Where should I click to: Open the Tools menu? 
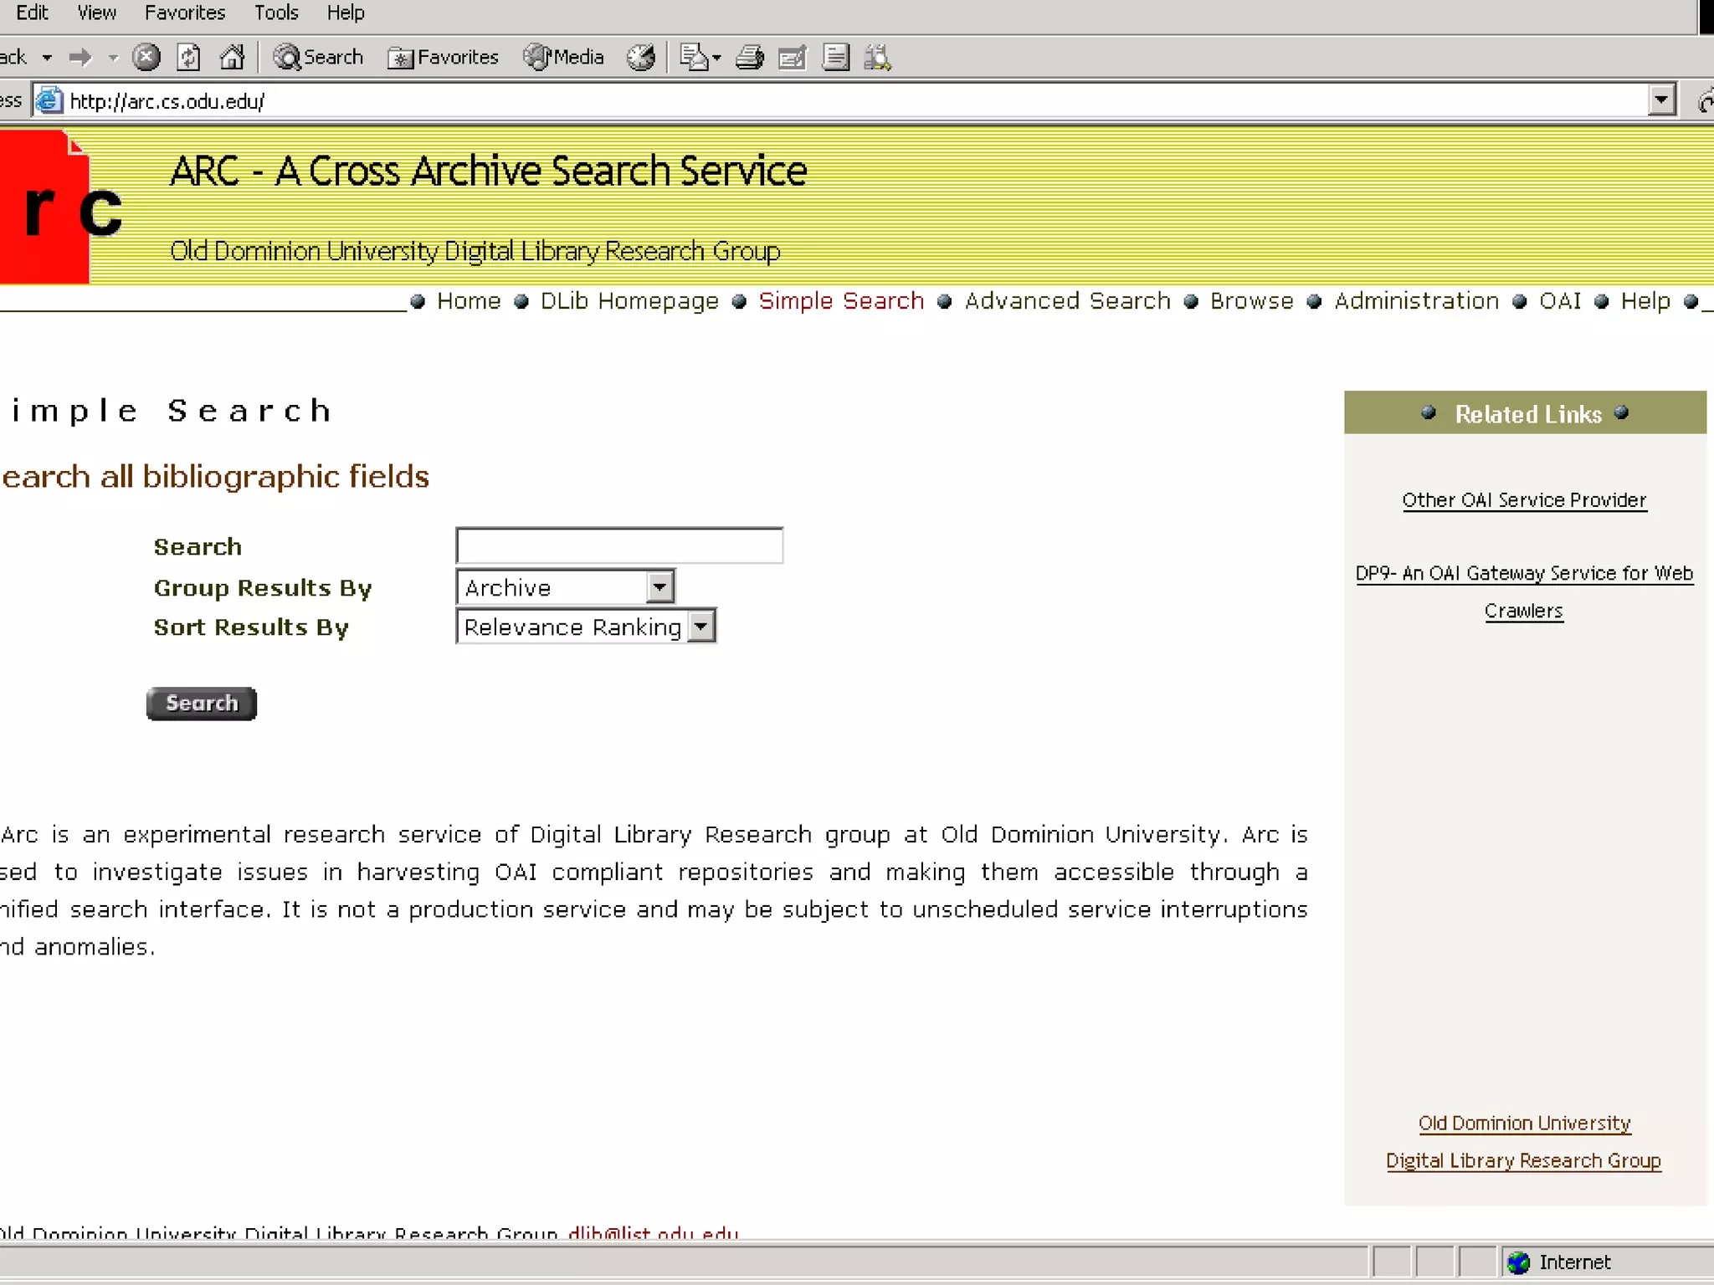point(276,13)
